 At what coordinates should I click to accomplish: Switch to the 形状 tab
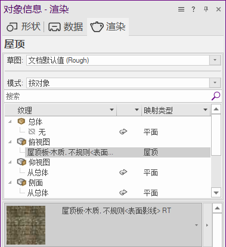(x=23, y=27)
